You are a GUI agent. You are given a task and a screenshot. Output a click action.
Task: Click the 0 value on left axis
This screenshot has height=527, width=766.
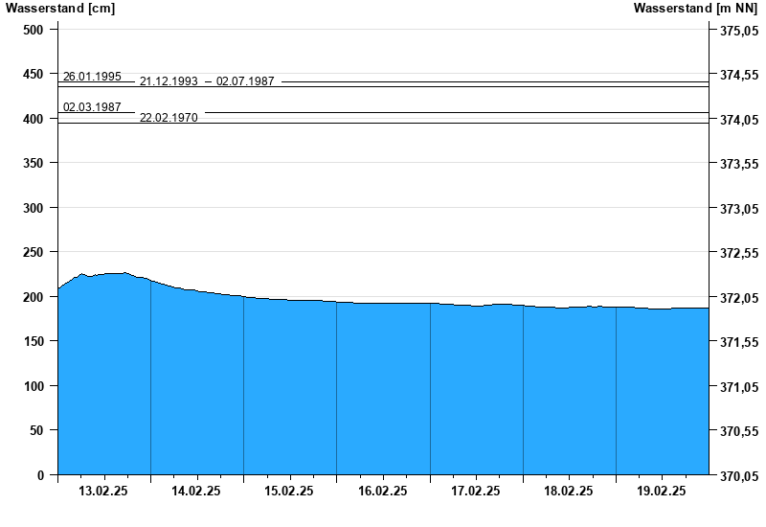pyautogui.click(x=40, y=475)
